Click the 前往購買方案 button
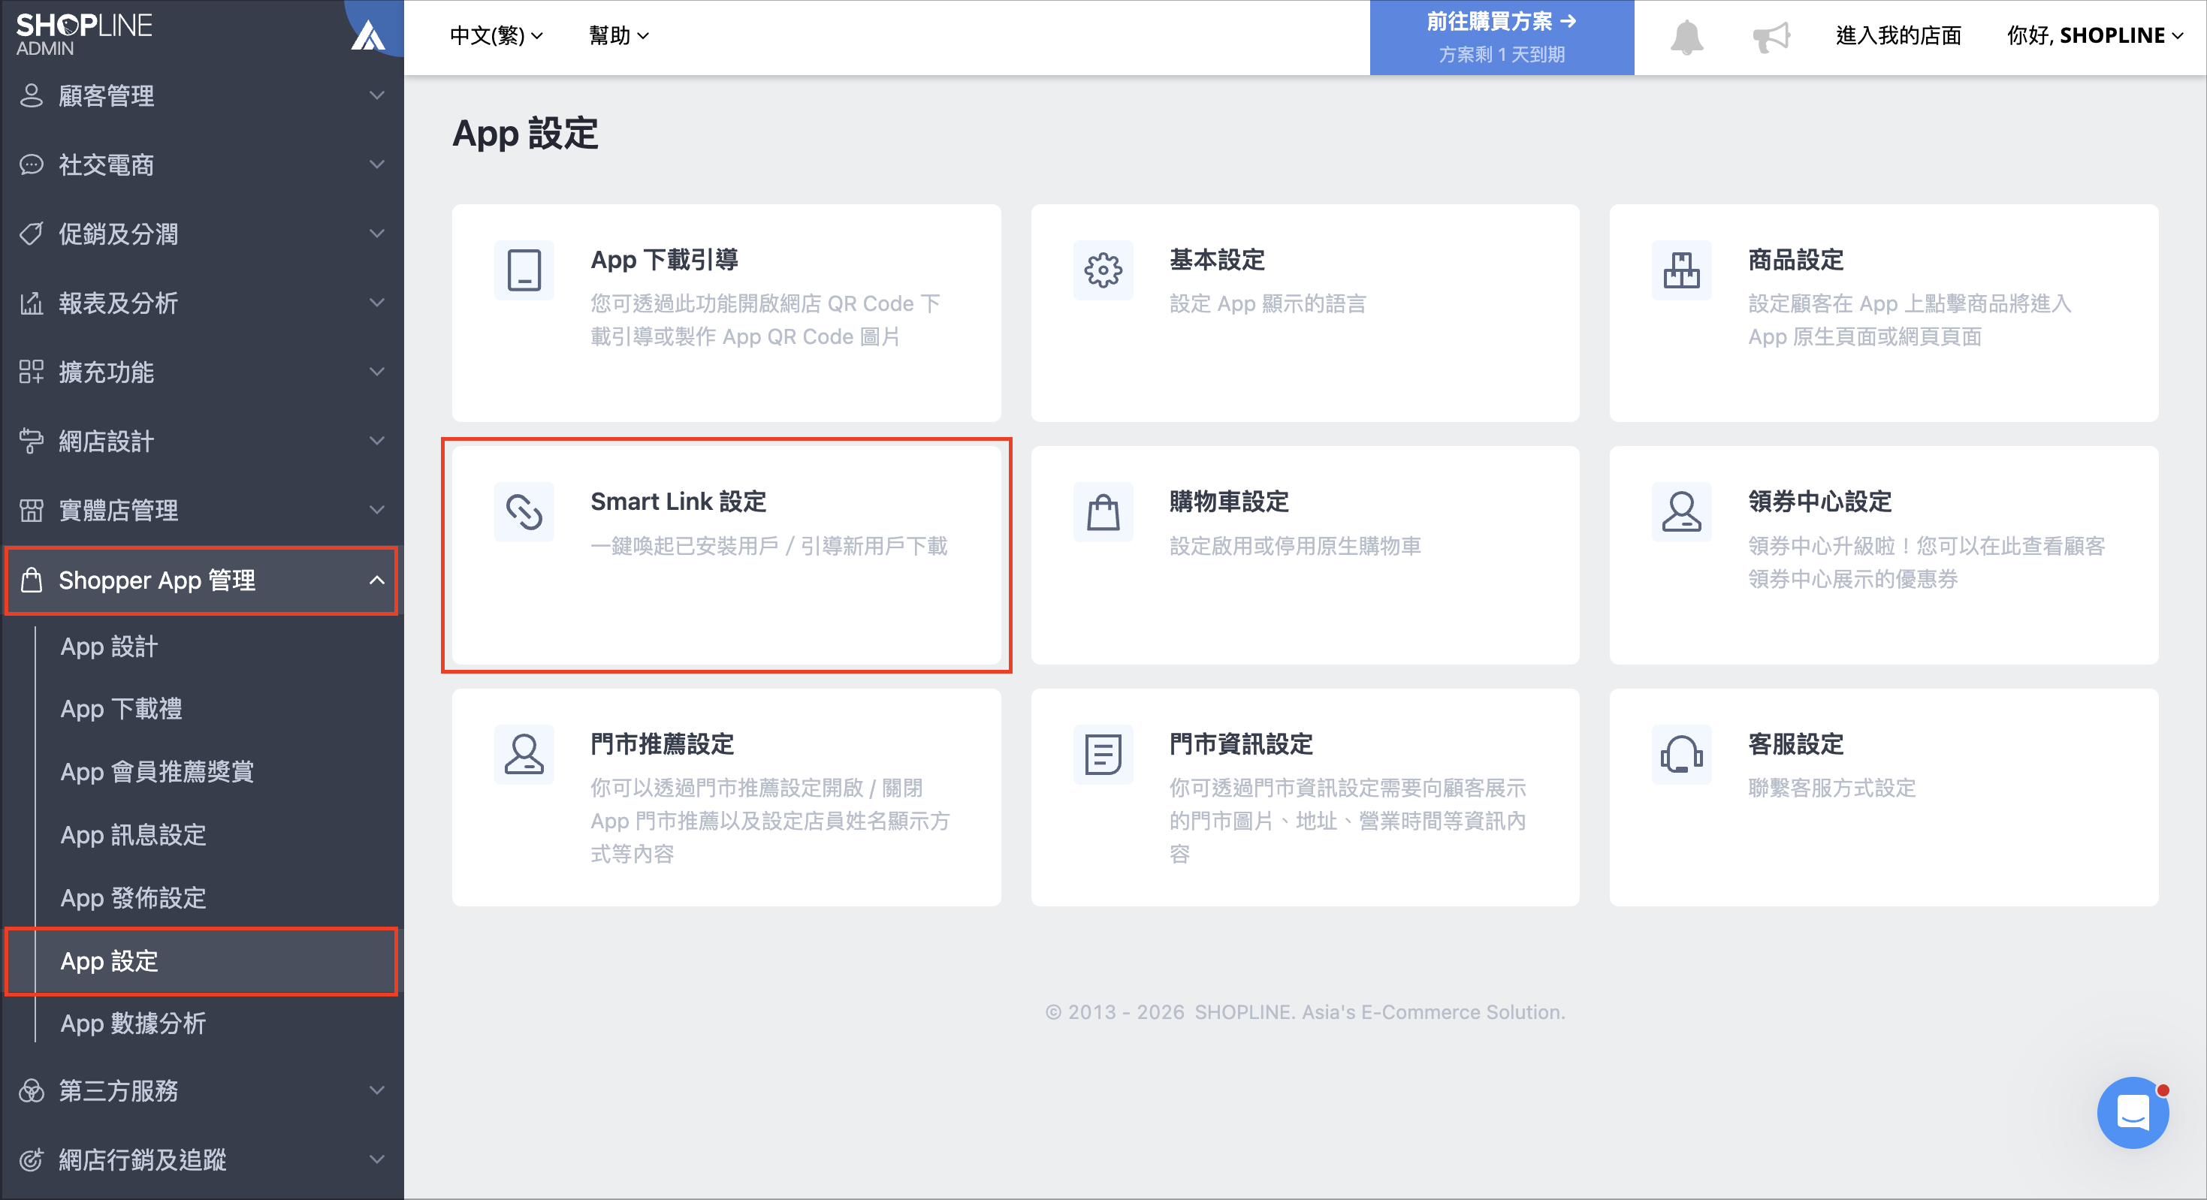The width and height of the screenshot is (2207, 1200). point(1501,37)
